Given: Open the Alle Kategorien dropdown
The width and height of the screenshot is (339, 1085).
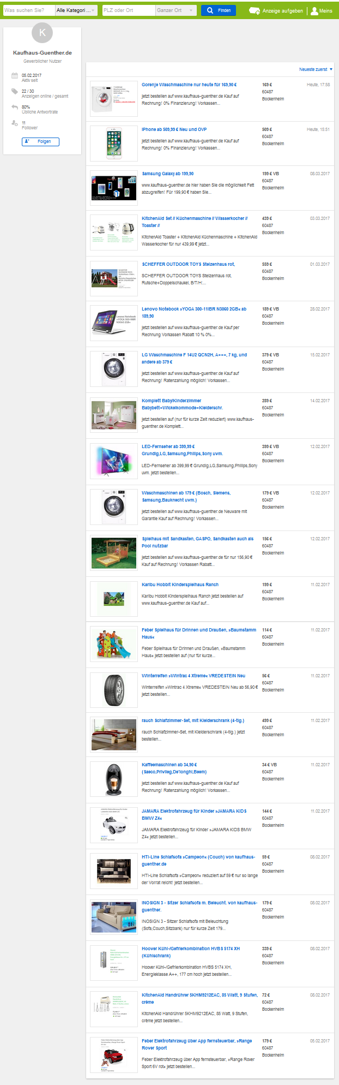Looking at the screenshot, I should coord(76,10).
